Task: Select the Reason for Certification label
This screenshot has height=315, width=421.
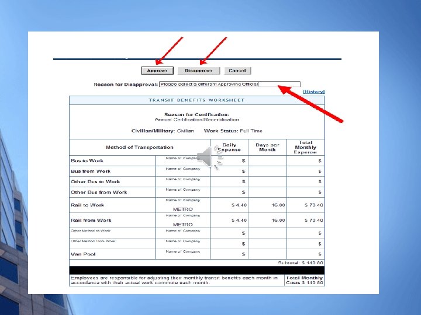Action: click(197, 114)
